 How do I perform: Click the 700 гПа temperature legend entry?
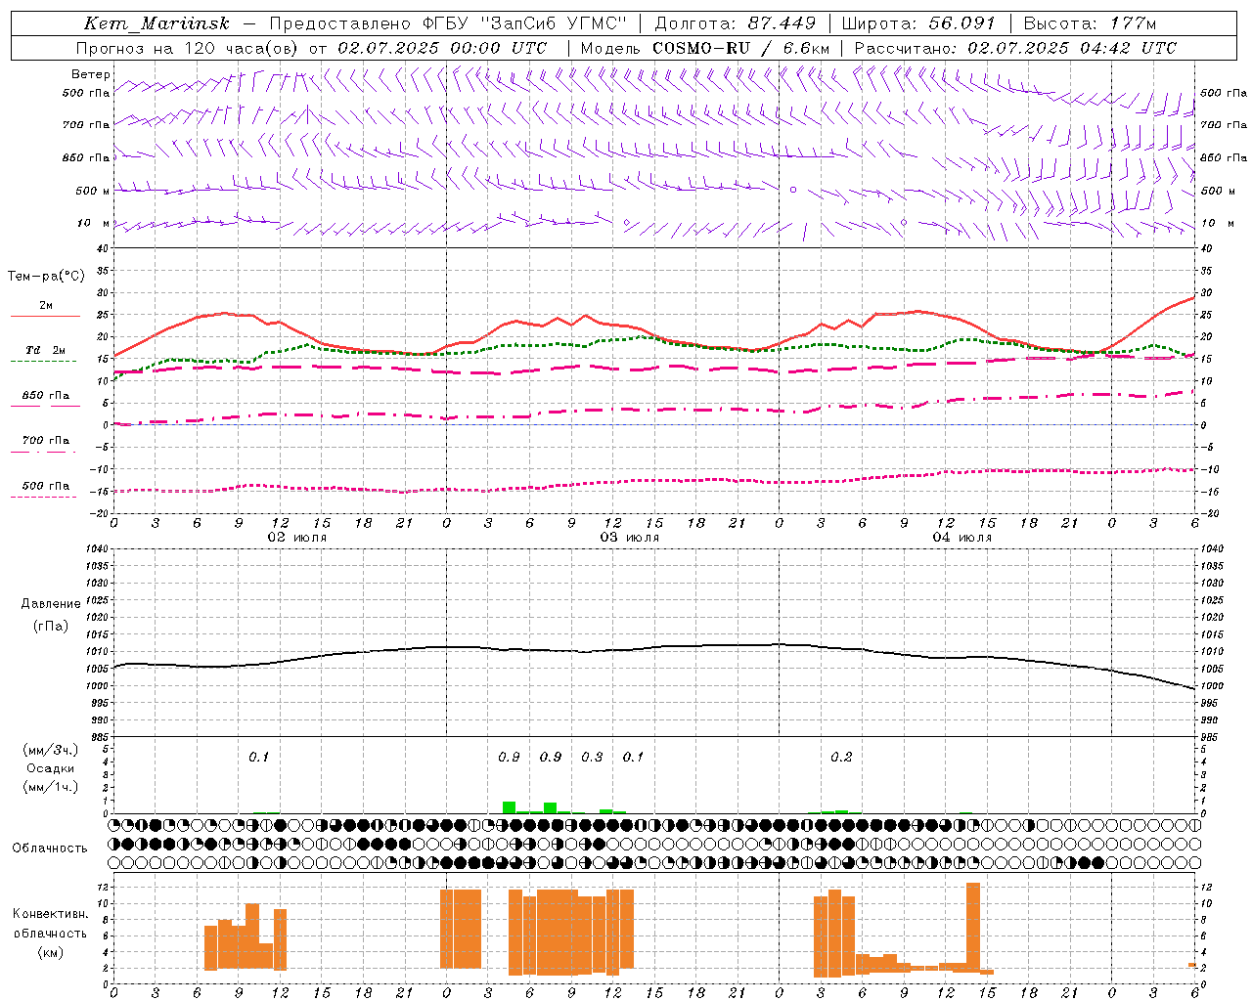pos(45,440)
